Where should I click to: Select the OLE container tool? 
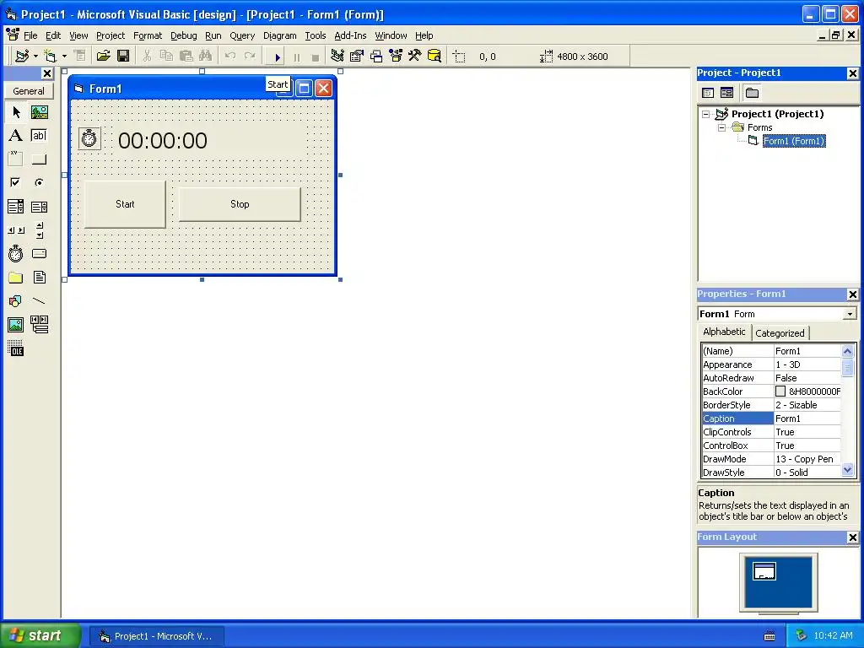pyautogui.click(x=16, y=348)
